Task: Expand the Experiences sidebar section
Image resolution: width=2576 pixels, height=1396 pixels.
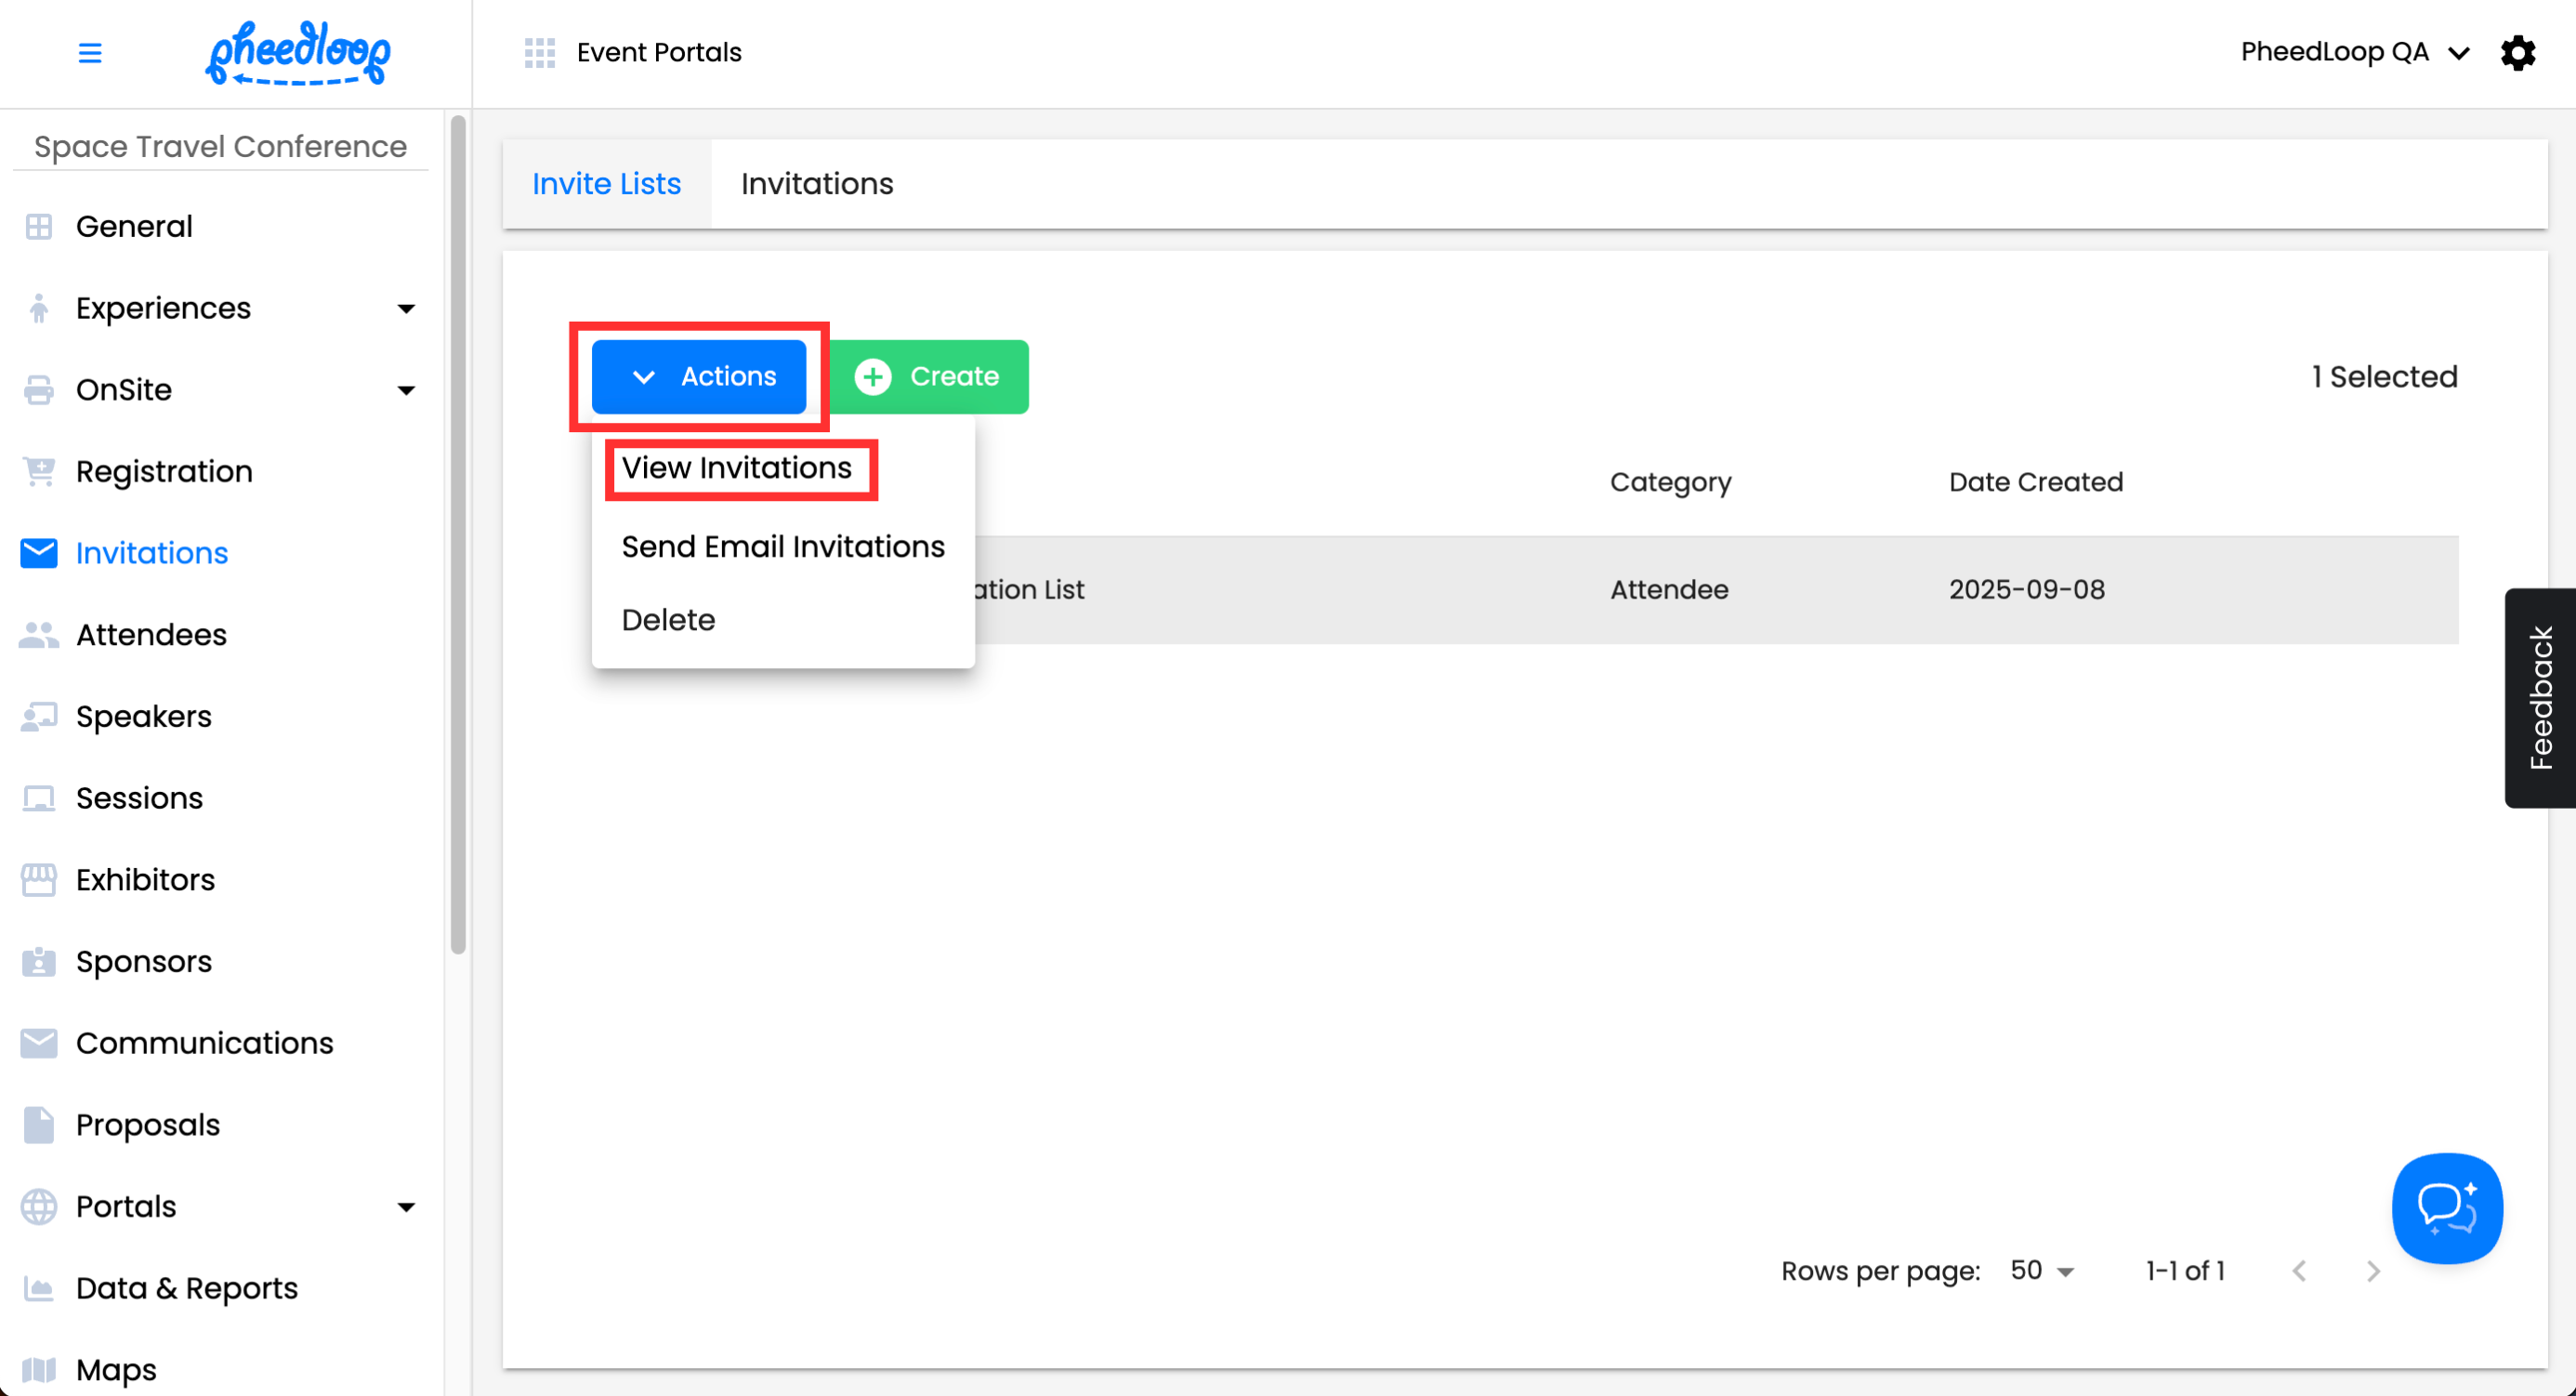Action: pos(406,308)
